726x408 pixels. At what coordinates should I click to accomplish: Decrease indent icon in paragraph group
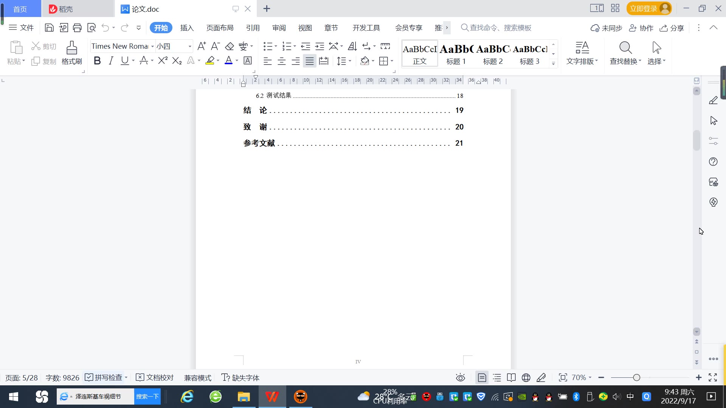coord(306,46)
